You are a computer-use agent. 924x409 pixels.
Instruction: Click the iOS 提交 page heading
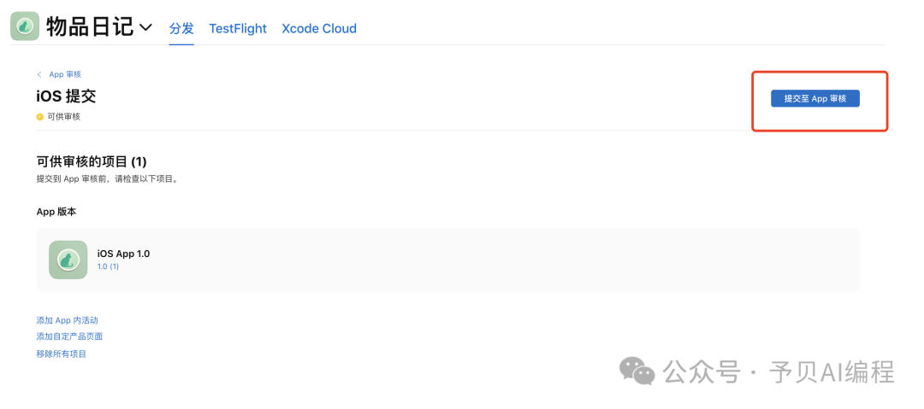point(66,96)
